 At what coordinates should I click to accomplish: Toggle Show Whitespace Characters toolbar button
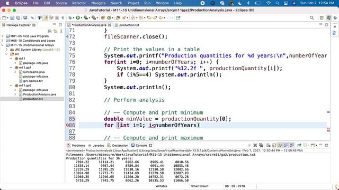[63, 18]
